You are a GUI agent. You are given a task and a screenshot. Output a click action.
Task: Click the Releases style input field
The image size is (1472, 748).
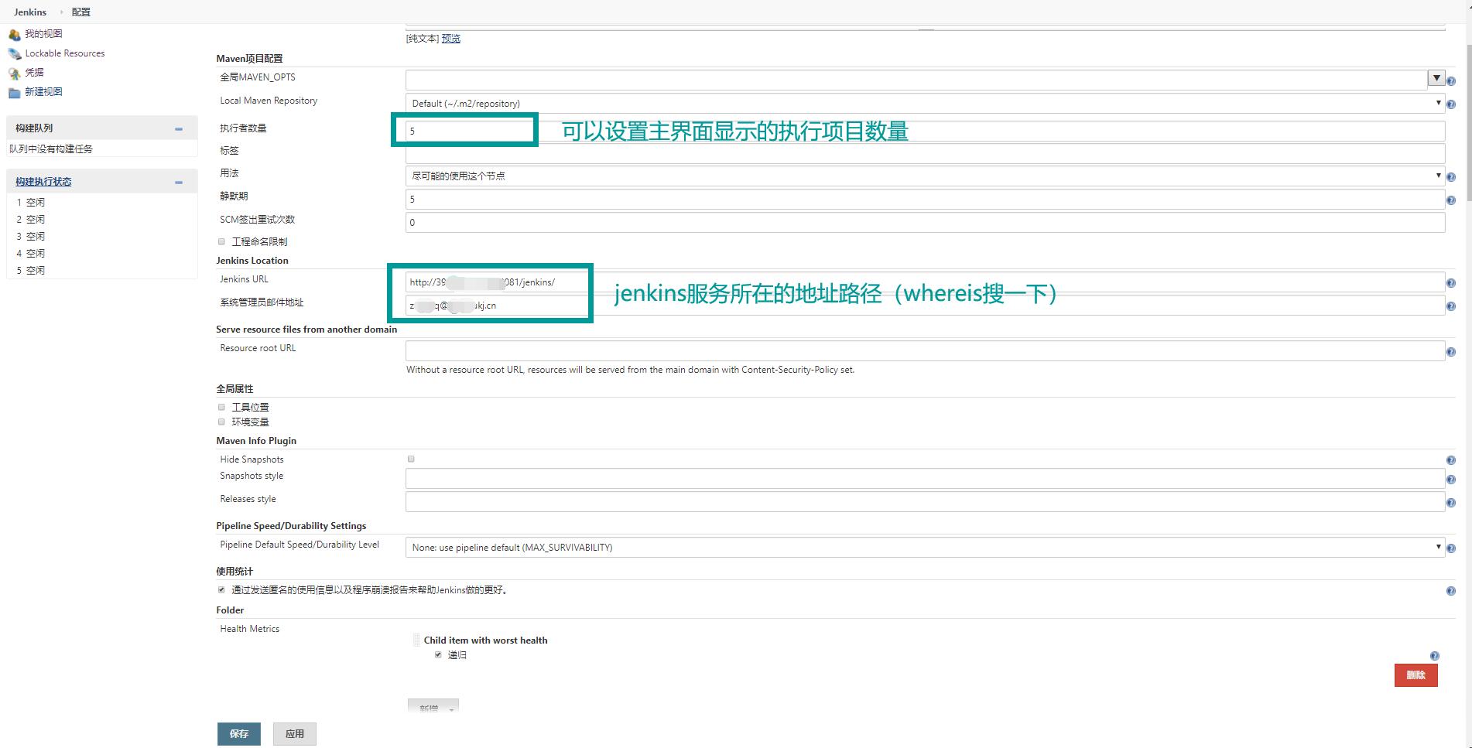click(925, 502)
